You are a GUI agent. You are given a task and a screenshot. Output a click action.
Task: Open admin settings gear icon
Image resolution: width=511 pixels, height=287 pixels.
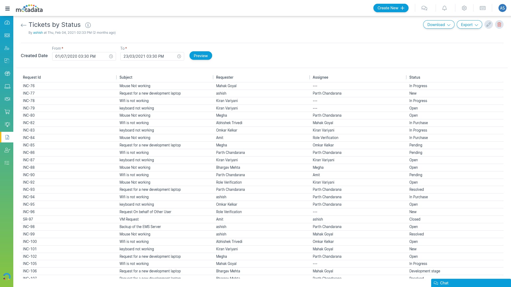pos(464,8)
